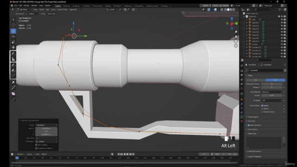This screenshot has width=297, height=167.
Task: Enable Bounds Clamp checkbox
Action: tap(262, 112)
